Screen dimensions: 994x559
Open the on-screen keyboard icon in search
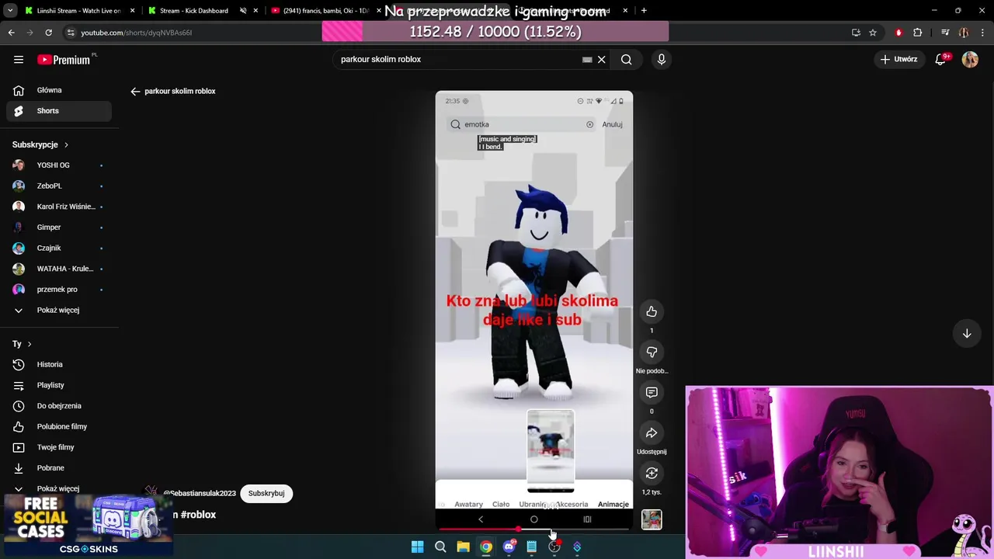587,60
